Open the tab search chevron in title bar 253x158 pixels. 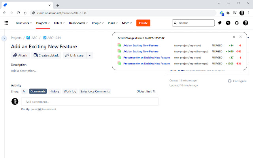pos(219,3)
